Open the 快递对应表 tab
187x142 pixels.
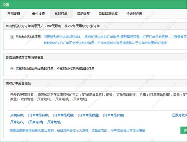(x=134, y=14)
